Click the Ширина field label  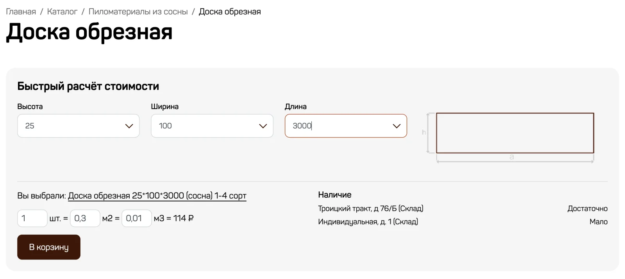pyautogui.click(x=165, y=106)
